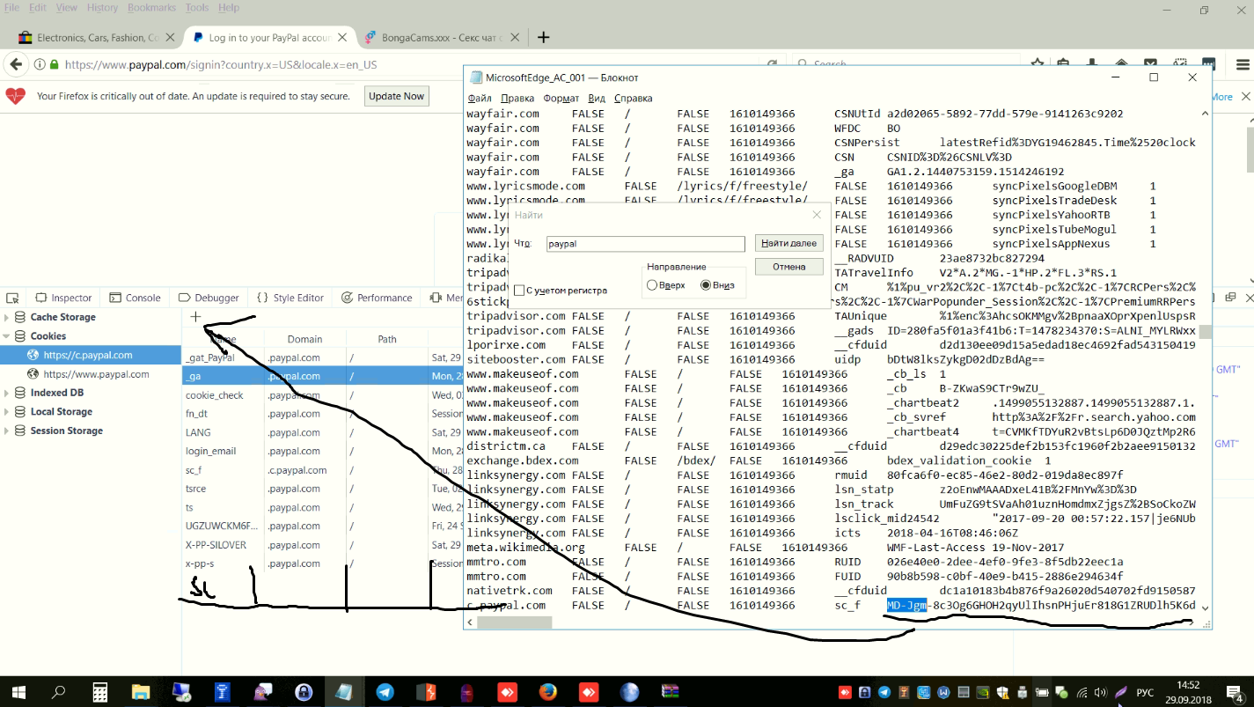Screen dimensions: 1254x707
Task: Click Notepad vertical scrollbar thumb
Action: coord(1205,332)
